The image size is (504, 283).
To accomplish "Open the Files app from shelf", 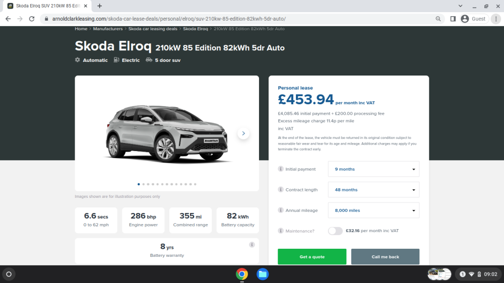I will [x=262, y=274].
